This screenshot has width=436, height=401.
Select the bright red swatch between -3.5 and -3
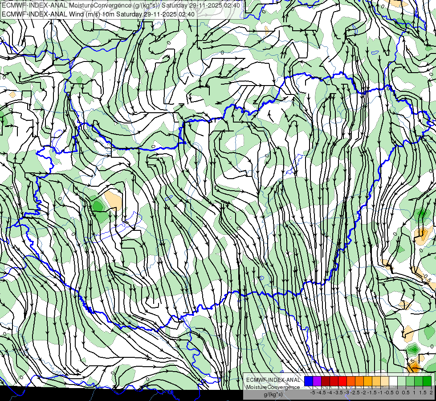point(342,381)
